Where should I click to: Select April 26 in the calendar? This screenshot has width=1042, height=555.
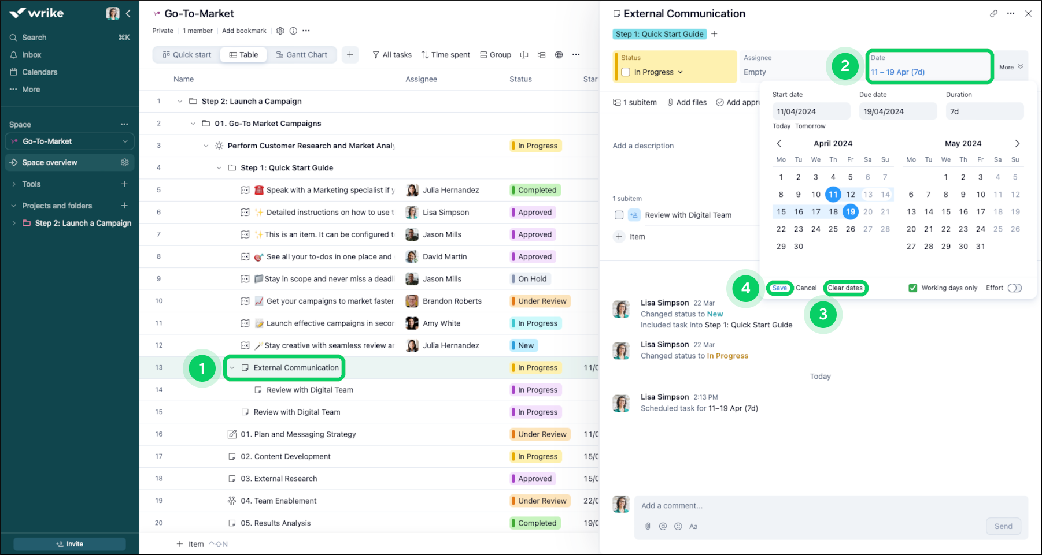pyautogui.click(x=850, y=229)
